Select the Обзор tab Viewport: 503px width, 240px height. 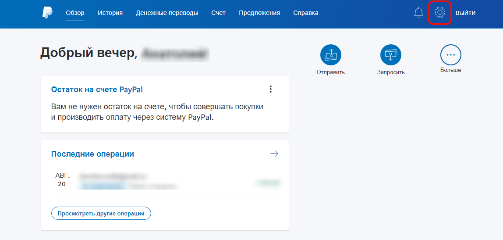tap(75, 13)
